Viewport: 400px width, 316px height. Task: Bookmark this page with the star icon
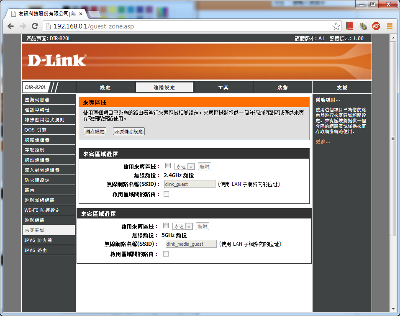pos(336,26)
